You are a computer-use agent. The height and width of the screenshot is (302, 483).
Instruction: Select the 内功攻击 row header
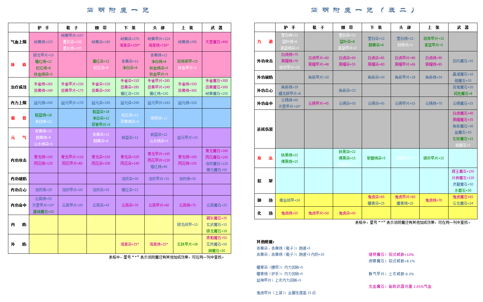[x=18, y=160]
